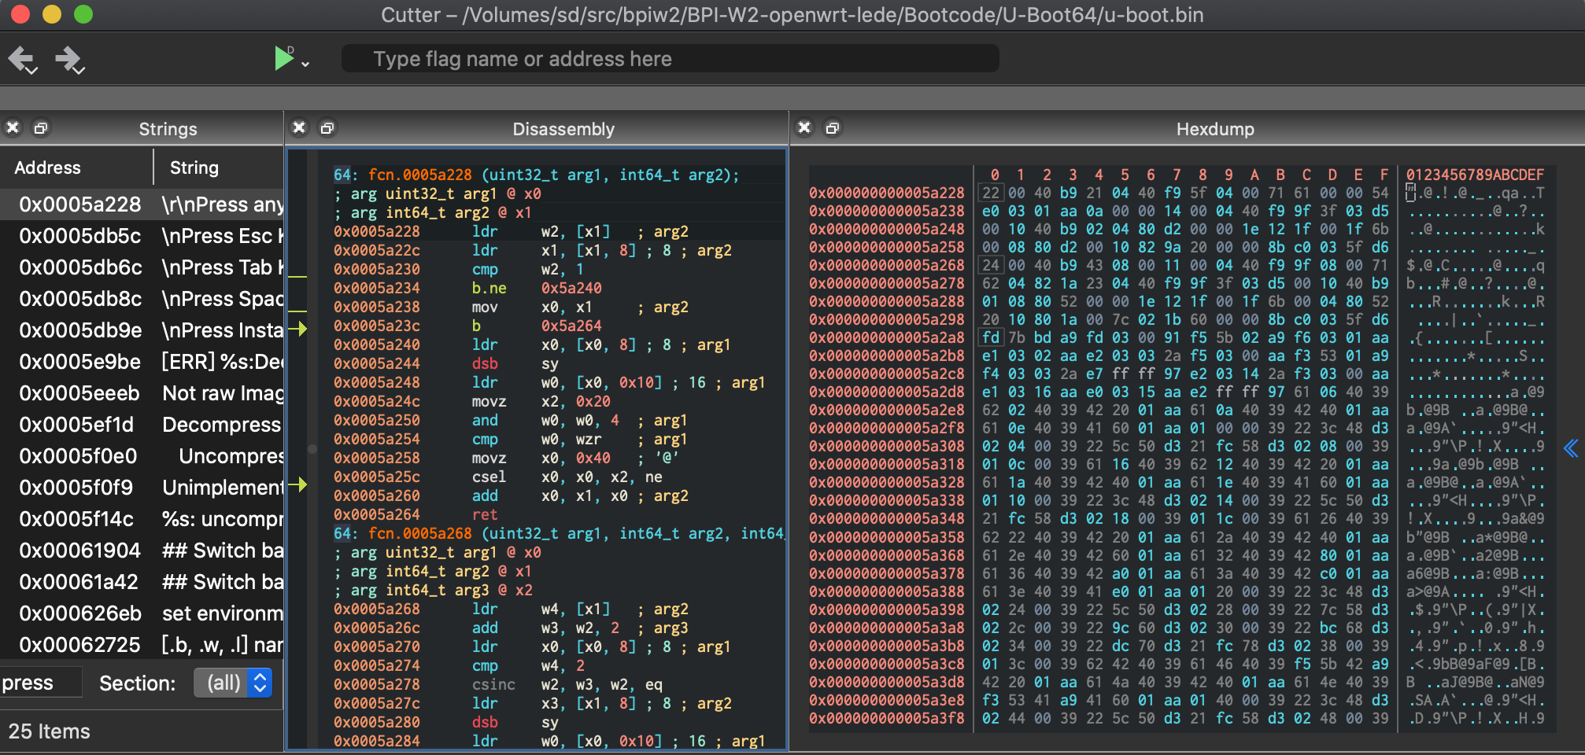
Task: Select string address 0x0005db5c in Strings list
Action: 79,235
